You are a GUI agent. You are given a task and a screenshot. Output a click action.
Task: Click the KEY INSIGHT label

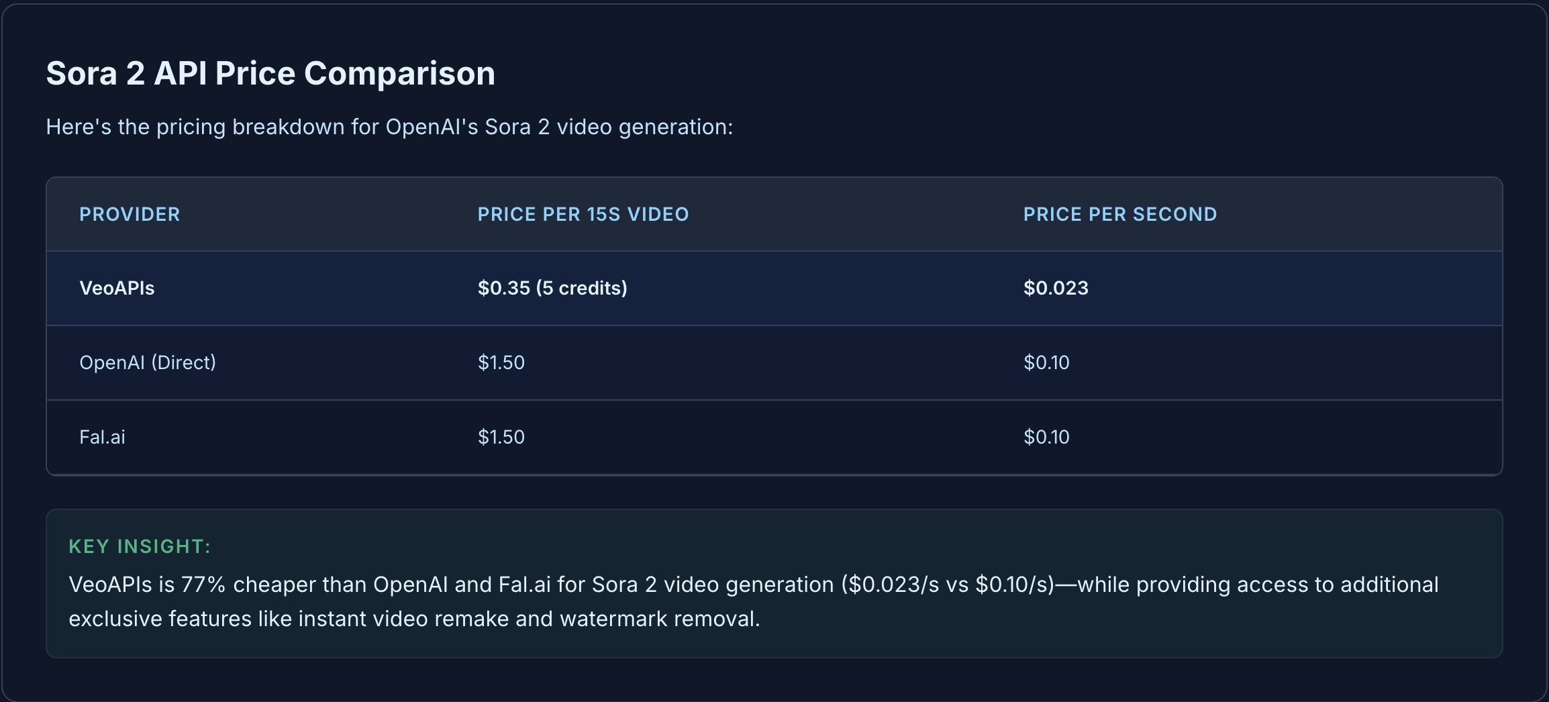pos(140,546)
